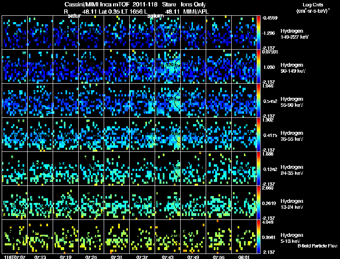This screenshot has height=259, width=340.
Task: Open the 24-35 keV image panel at 07:13
Action: (x=40, y=169)
